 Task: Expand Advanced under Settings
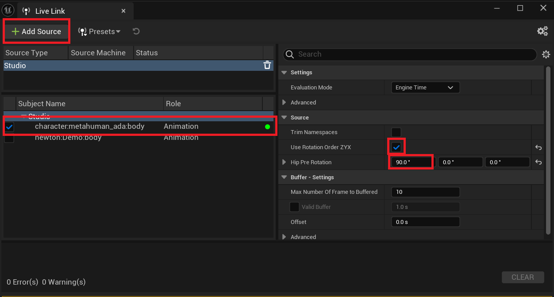coord(284,103)
